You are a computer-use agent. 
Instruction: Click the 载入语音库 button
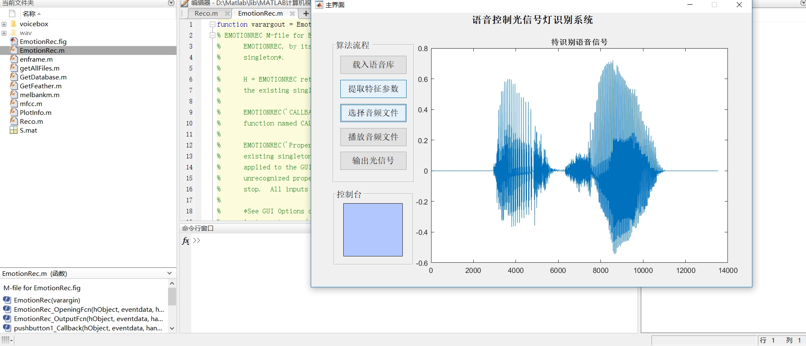[373, 65]
